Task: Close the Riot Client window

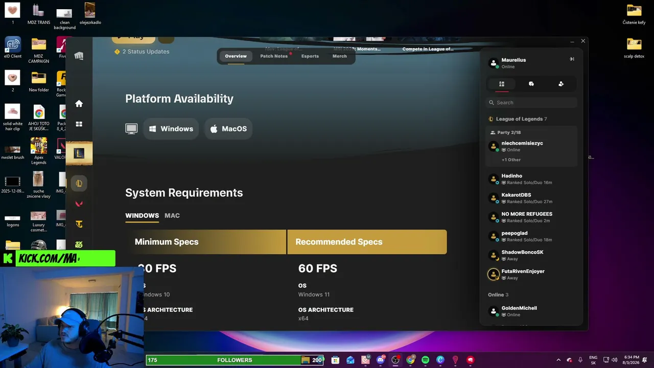Action: coord(583,41)
